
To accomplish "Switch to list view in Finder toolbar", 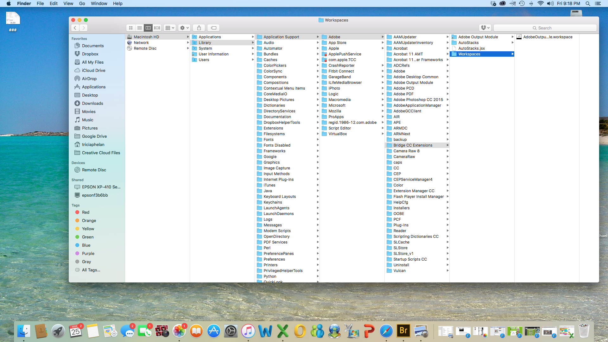I will click(x=139, y=28).
